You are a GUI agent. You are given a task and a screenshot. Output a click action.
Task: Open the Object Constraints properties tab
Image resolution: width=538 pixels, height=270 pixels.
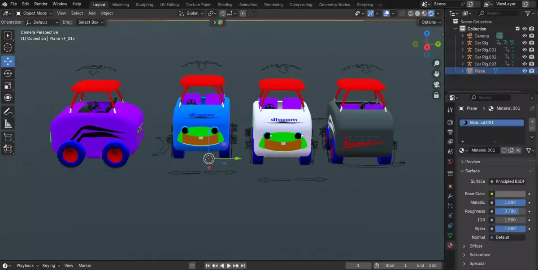(450, 225)
